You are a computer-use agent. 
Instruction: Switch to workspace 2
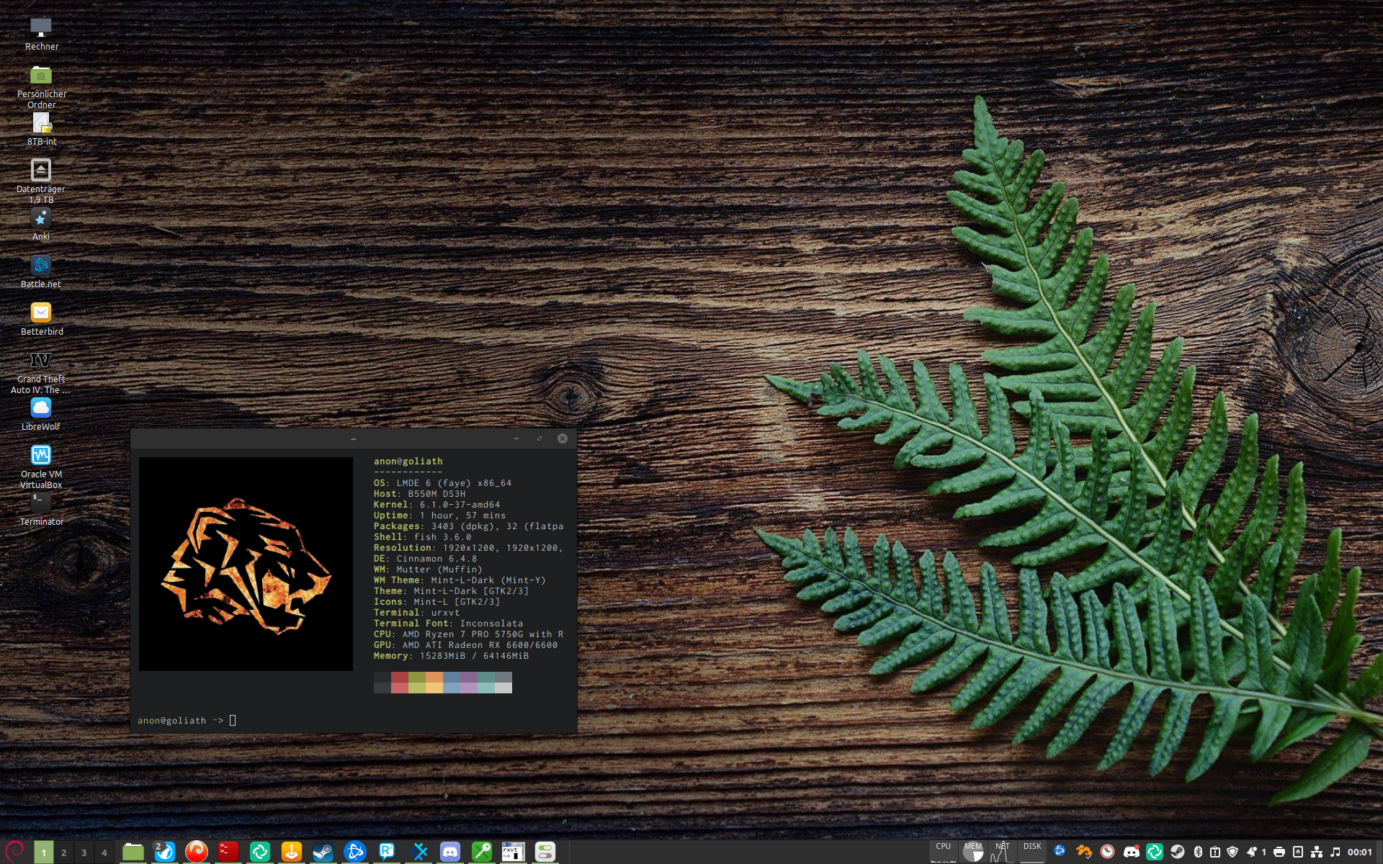(64, 852)
